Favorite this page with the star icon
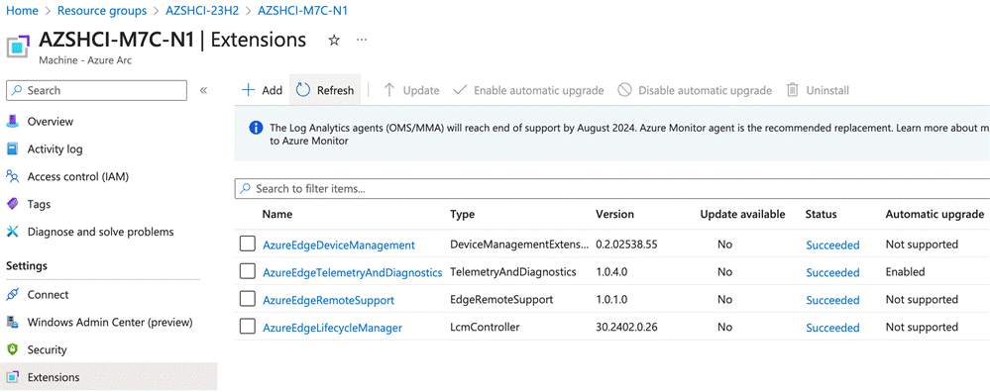This screenshot has width=990, height=392. point(335,41)
